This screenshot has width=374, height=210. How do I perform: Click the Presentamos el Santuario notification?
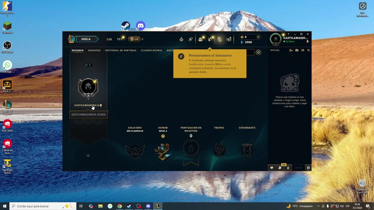210,64
